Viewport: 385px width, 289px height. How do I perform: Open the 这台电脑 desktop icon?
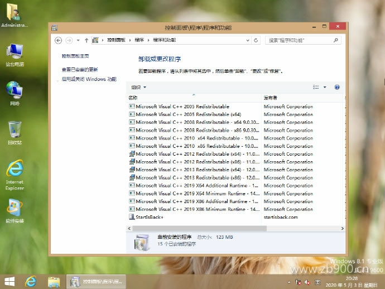click(15, 55)
